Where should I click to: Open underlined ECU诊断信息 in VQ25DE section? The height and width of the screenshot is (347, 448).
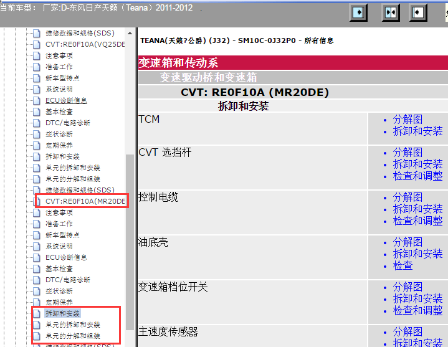click(x=66, y=100)
